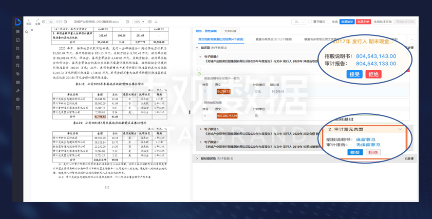Click the wrench tool icon in the sidebar
This screenshot has width=432, height=219.
(17, 90)
